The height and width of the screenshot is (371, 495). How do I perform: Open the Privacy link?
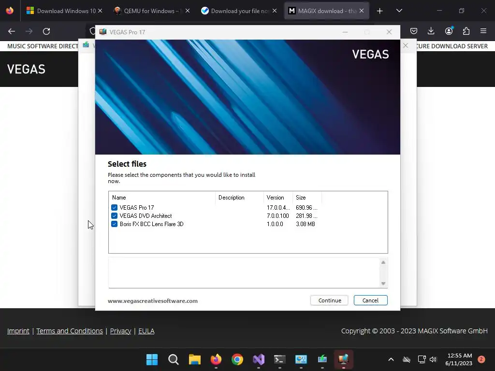coord(120,331)
